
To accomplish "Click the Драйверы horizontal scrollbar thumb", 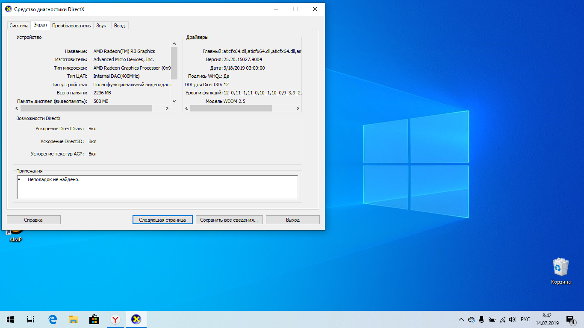I will (x=231, y=108).
